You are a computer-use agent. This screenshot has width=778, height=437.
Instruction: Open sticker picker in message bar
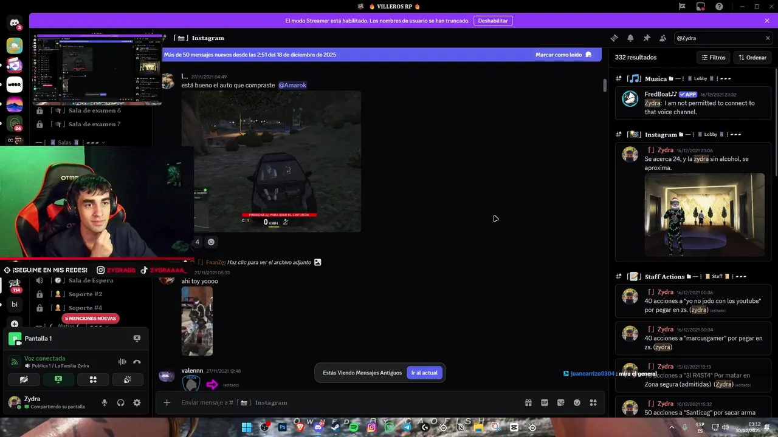[x=561, y=402]
